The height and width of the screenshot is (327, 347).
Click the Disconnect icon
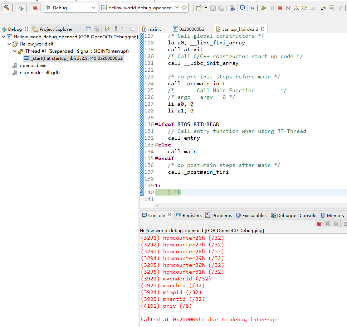(288, 8)
